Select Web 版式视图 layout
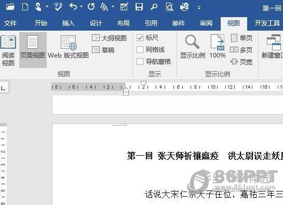 68,47
